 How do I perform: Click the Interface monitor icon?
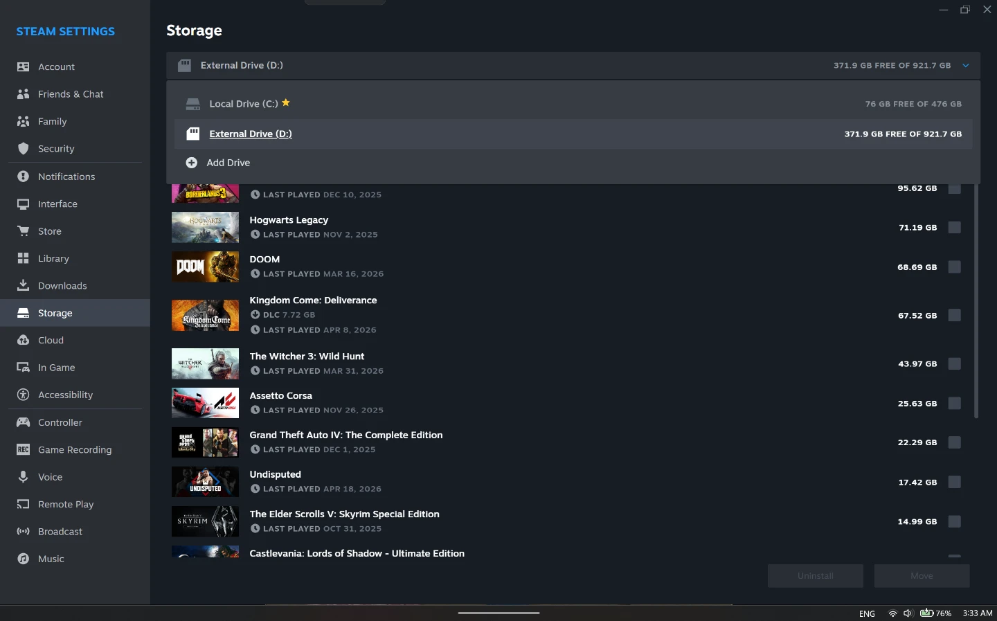pyautogui.click(x=23, y=204)
